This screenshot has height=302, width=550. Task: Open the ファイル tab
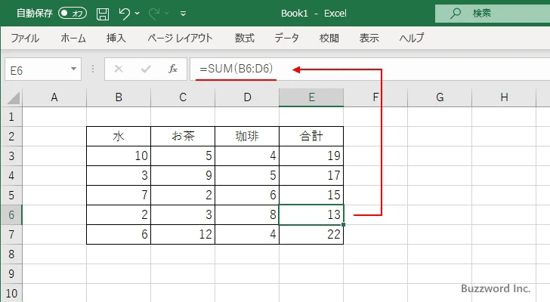(25, 38)
